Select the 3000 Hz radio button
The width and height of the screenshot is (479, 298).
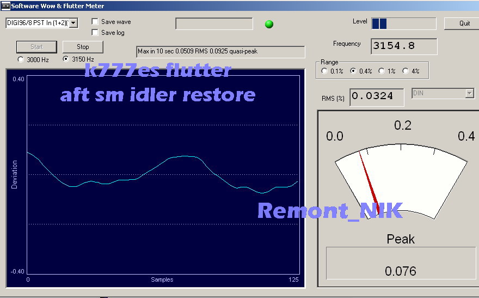(21, 59)
